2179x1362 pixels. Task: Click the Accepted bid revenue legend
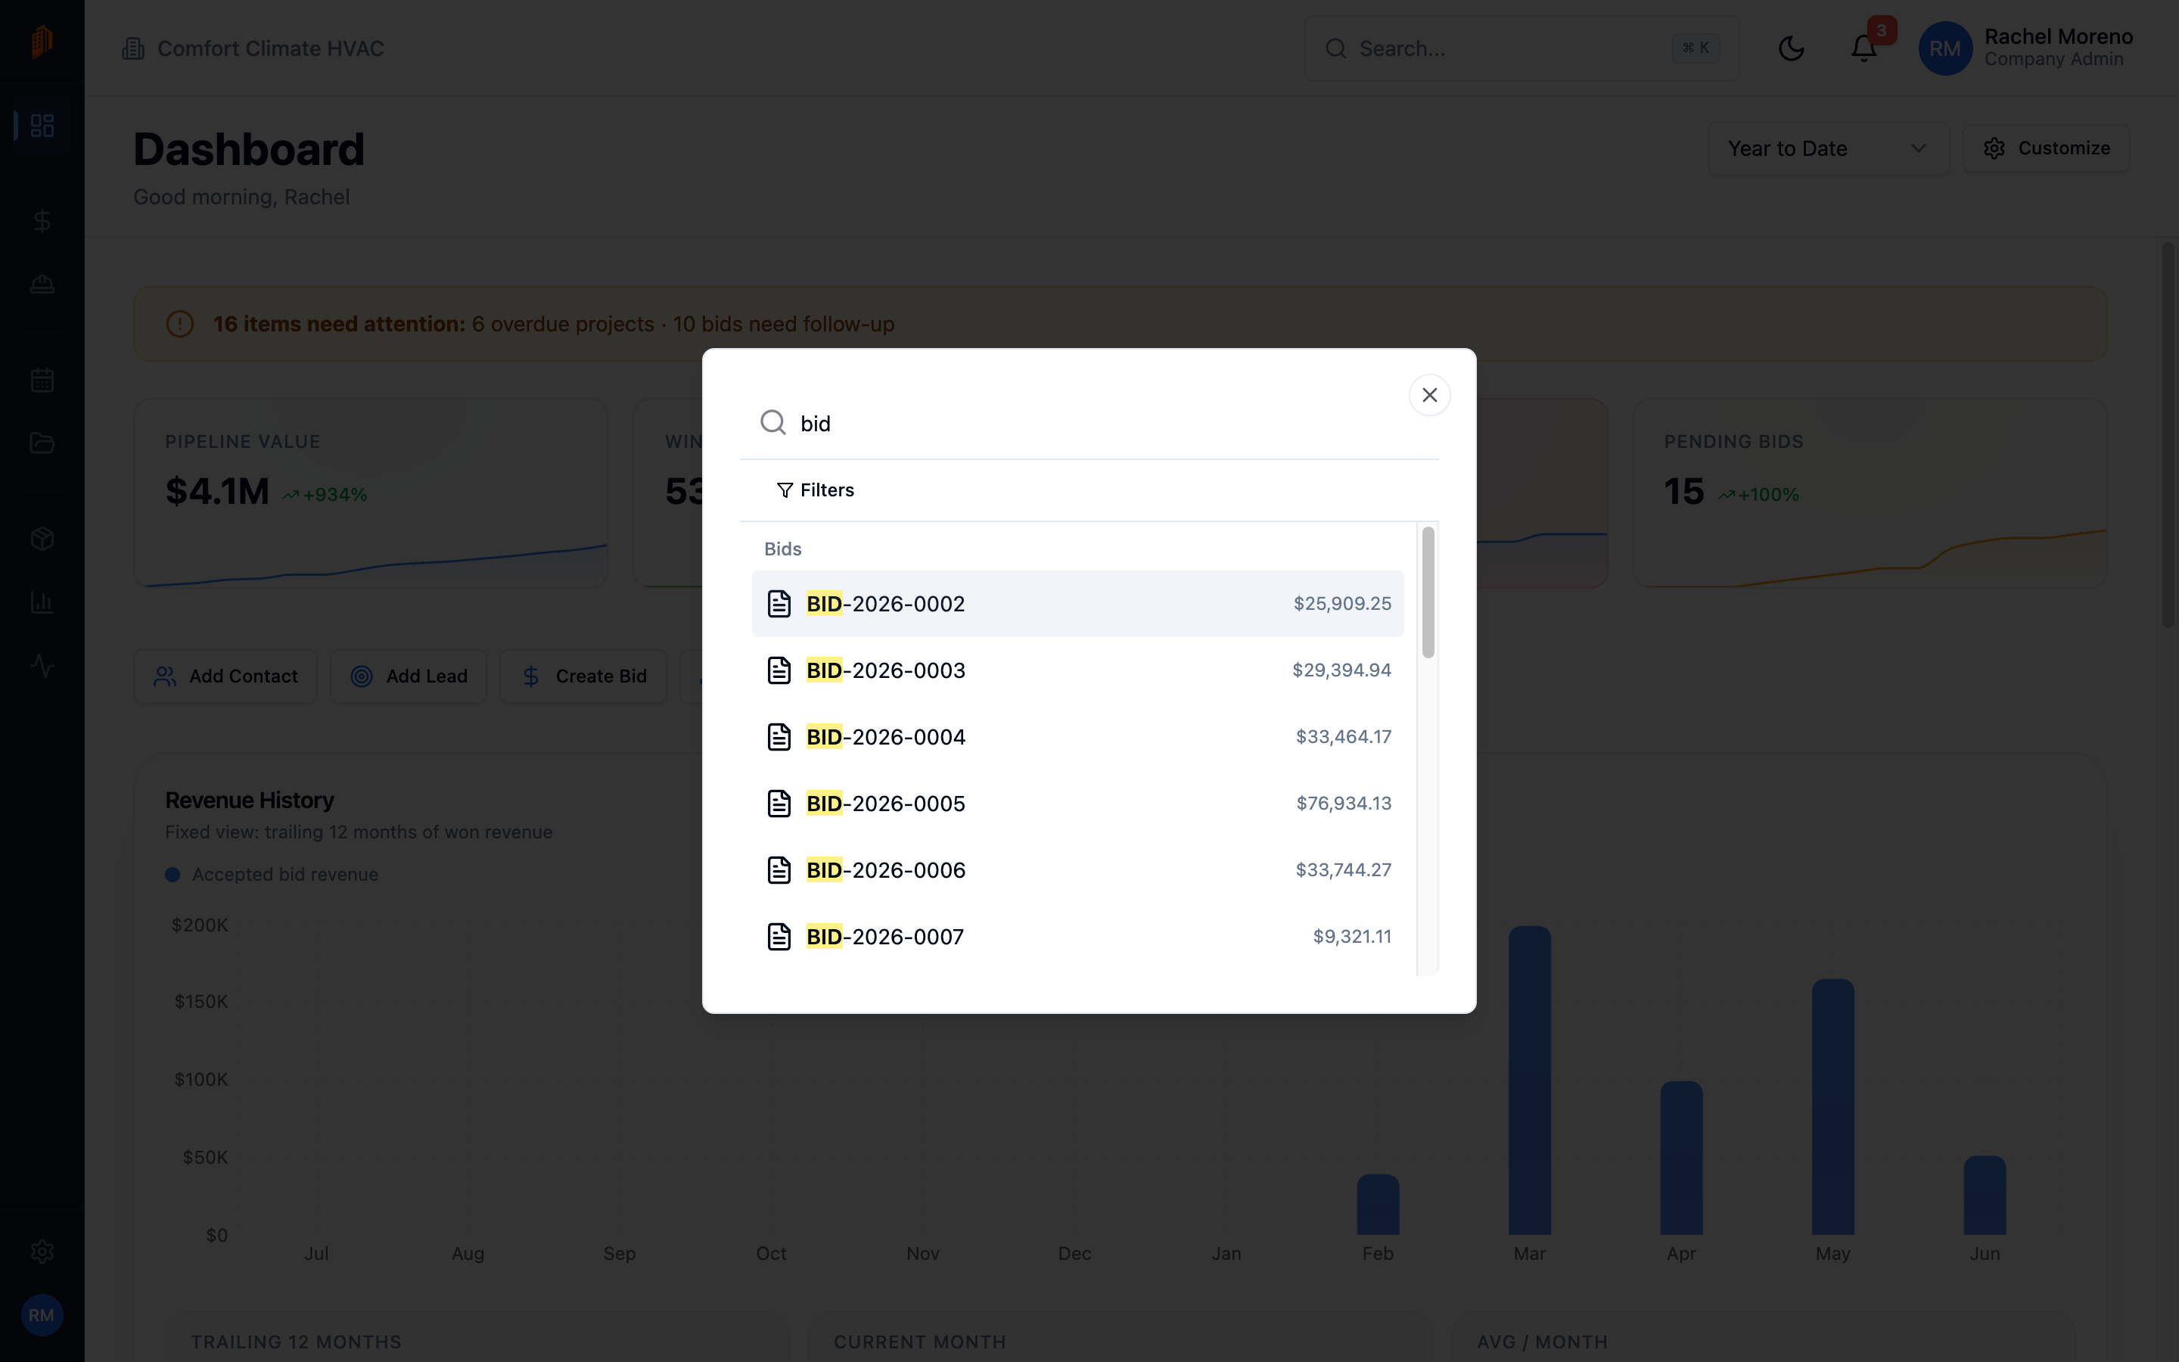click(x=272, y=875)
